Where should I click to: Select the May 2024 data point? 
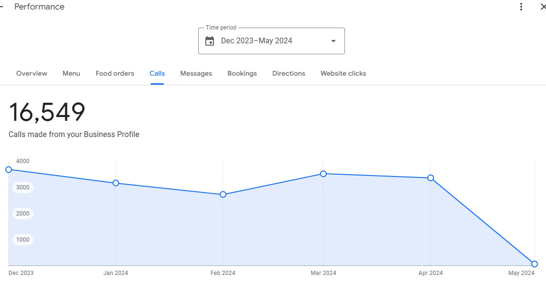click(535, 264)
